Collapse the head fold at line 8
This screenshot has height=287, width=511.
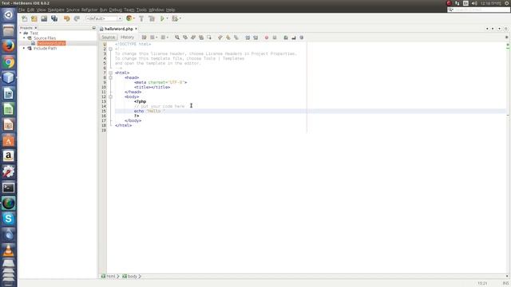point(110,77)
